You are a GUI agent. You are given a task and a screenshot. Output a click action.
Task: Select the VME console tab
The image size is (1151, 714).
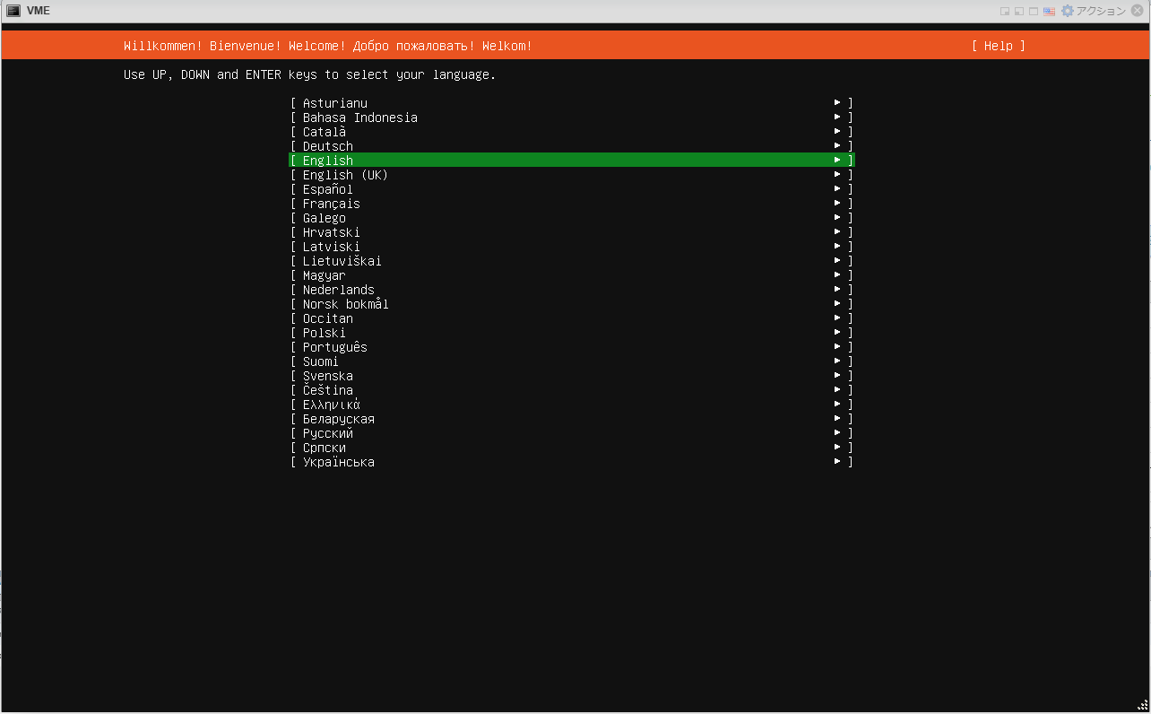(32, 10)
